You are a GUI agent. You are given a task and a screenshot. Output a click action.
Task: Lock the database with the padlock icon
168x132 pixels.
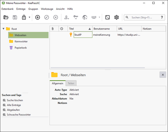click(24, 17)
